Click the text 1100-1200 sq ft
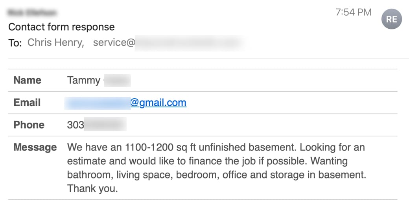The image size is (409, 208). click(161, 147)
